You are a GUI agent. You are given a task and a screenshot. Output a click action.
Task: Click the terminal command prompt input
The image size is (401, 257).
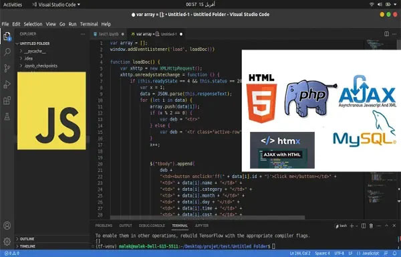[273, 246]
